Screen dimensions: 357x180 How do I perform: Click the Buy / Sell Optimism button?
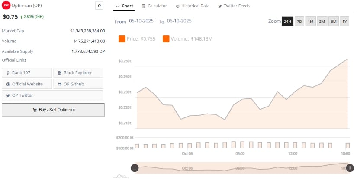click(53, 110)
